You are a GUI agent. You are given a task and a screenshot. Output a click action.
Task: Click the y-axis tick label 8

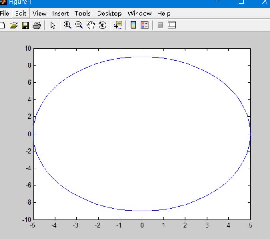point(30,65)
